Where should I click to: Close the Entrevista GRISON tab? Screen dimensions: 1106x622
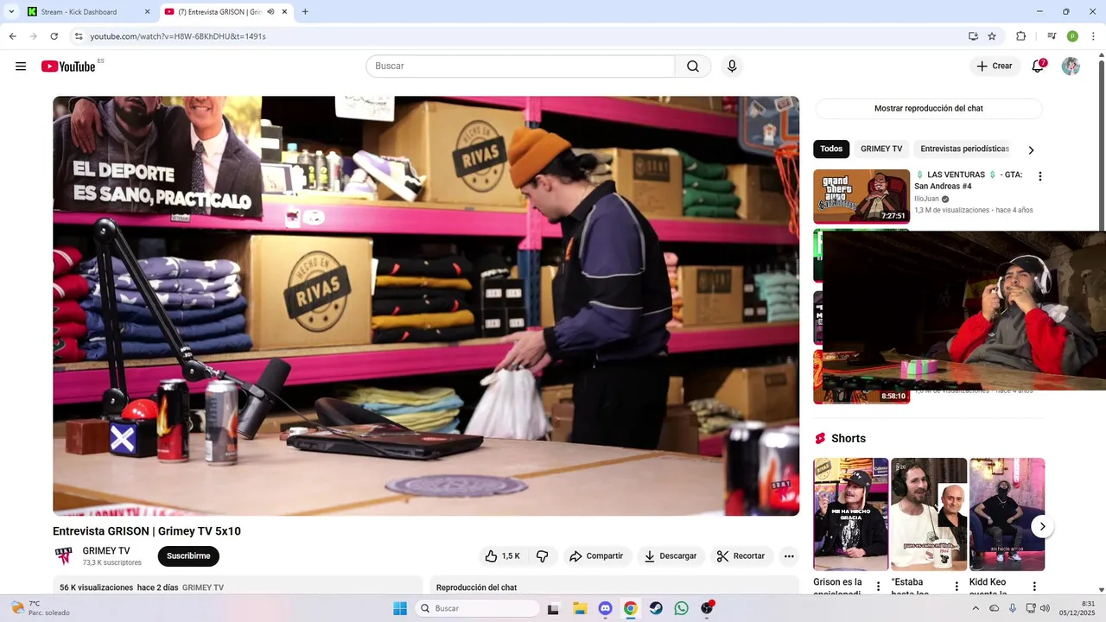[284, 12]
